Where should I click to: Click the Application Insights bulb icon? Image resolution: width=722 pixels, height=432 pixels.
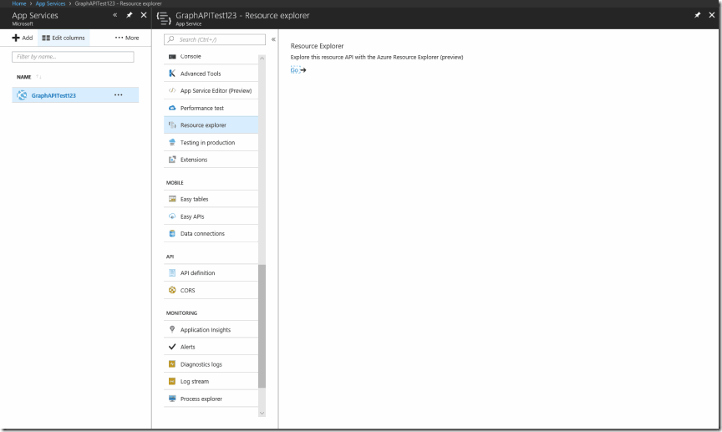tap(172, 329)
